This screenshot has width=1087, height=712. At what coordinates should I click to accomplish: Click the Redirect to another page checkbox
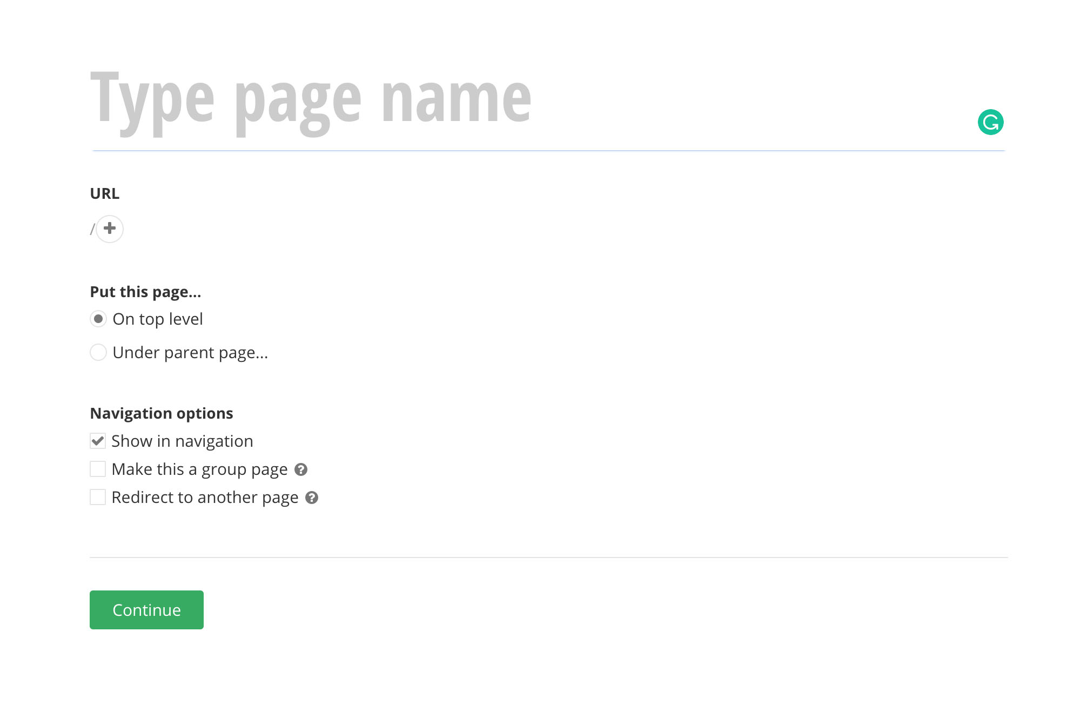click(x=98, y=498)
